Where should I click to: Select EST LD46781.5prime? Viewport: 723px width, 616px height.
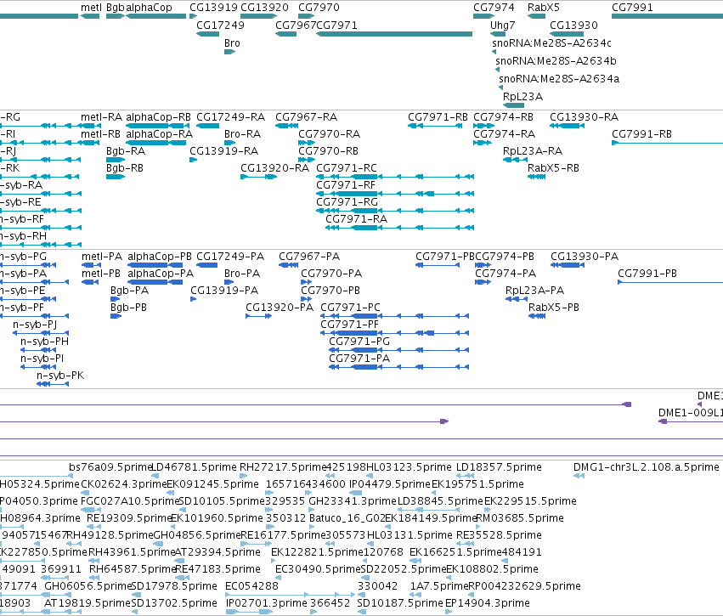[155, 476]
